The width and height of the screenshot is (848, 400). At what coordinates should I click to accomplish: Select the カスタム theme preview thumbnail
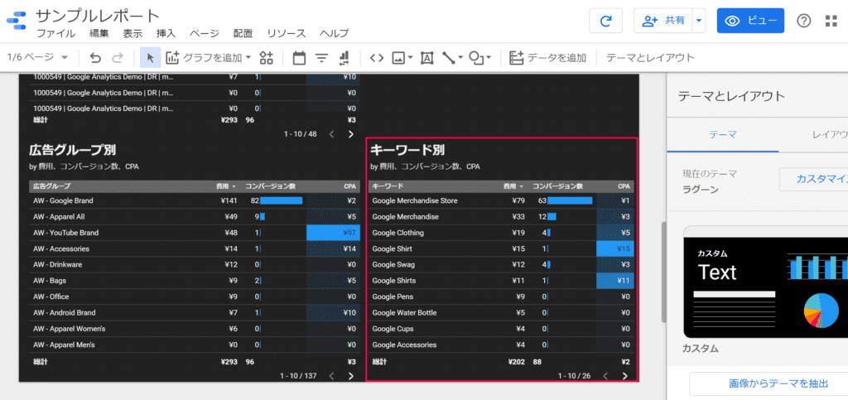coord(766,282)
